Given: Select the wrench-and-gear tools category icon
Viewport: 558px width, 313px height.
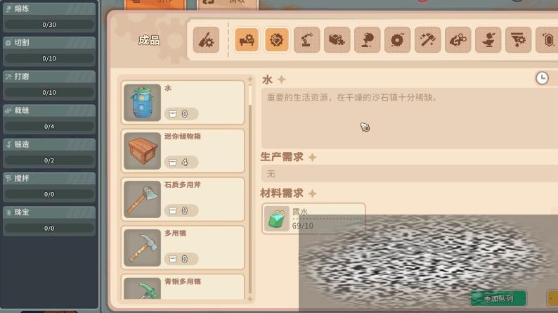Looking at the screenshot, I should [x=206, y=40].
